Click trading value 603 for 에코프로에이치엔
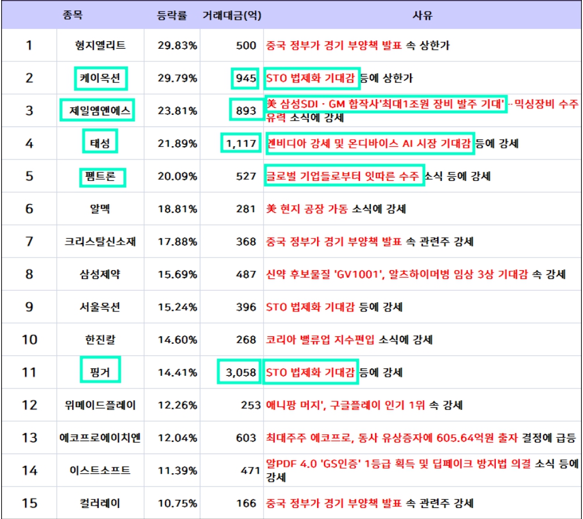Image resolution: width=583 pixels, height=519 pixels. [246, 438]
